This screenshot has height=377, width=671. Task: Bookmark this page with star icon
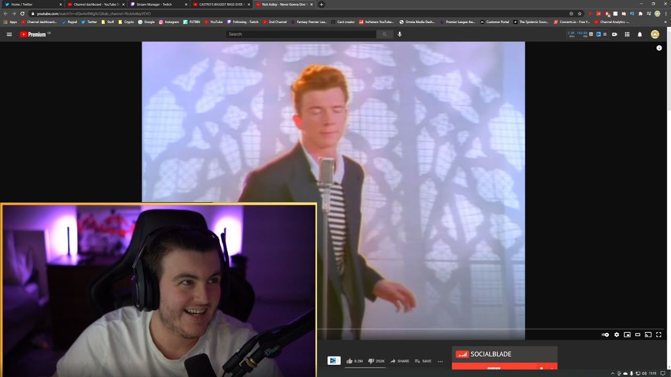(579, 14)
